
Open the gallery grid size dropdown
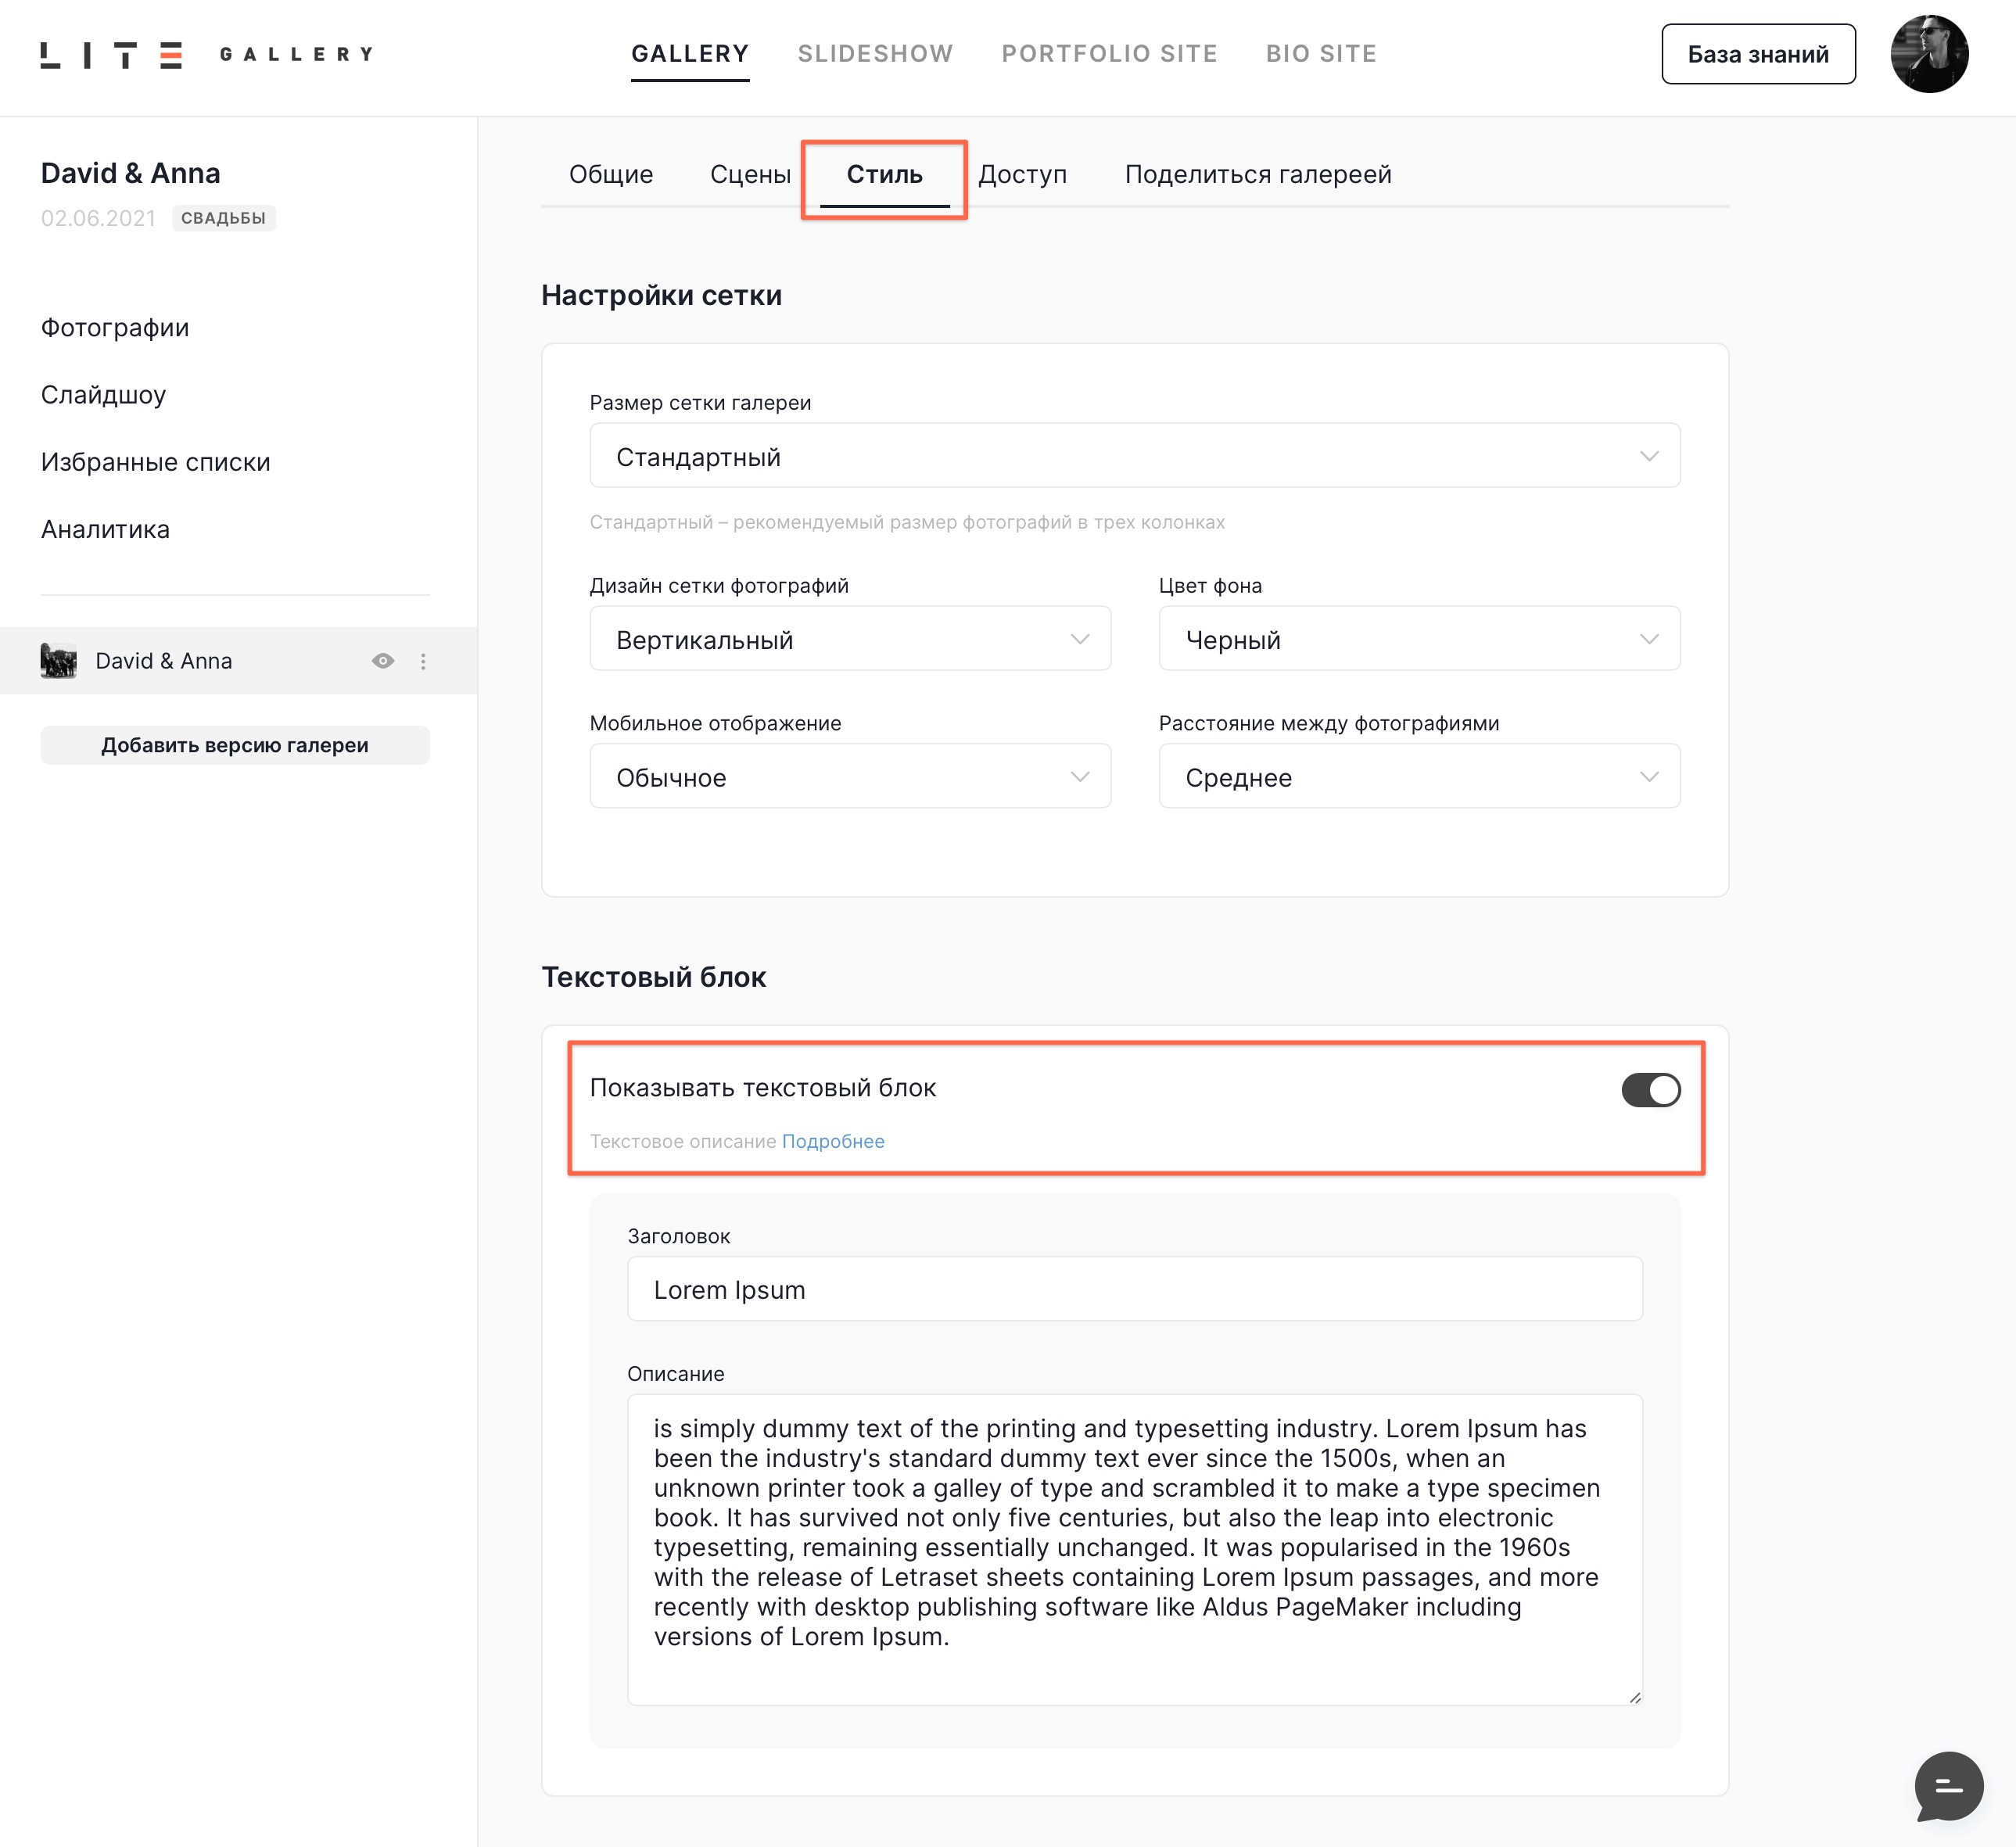1134,456
